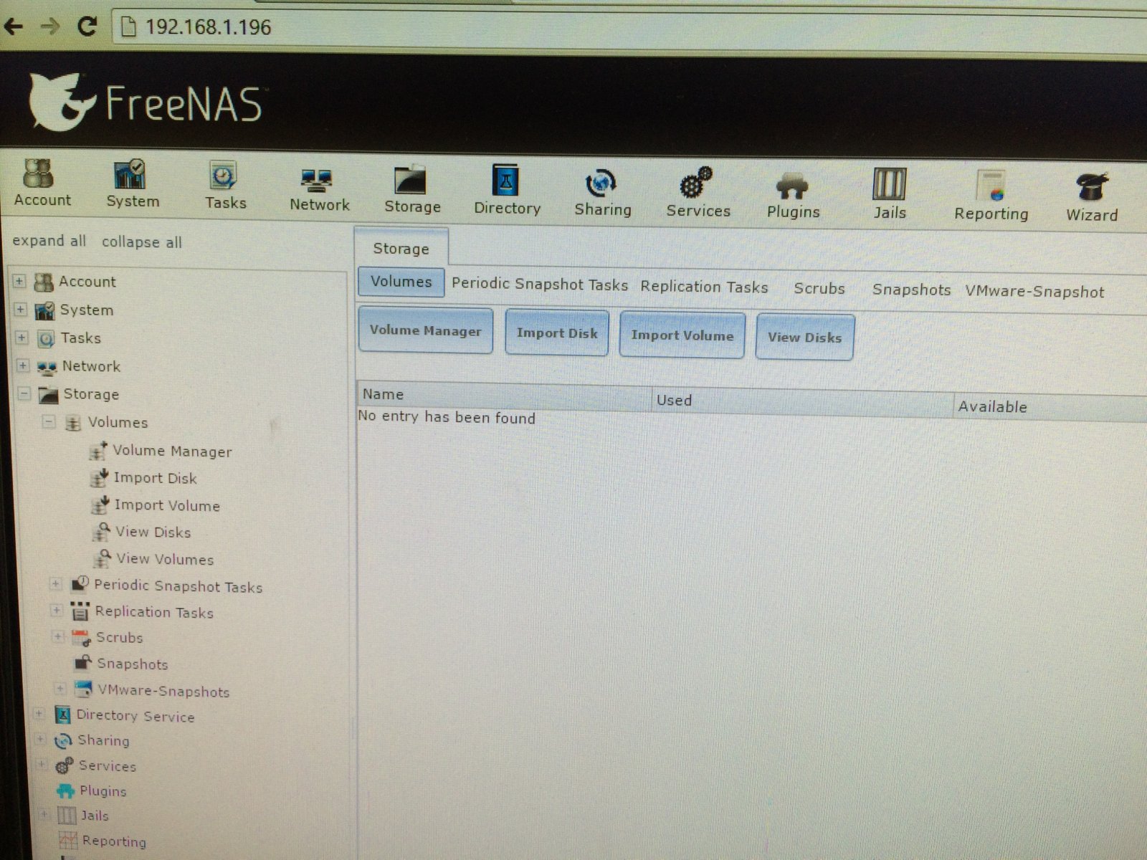The image size is (1147, 860).
Task: Reload the page with refresh icon
Action: click(87, 27)
